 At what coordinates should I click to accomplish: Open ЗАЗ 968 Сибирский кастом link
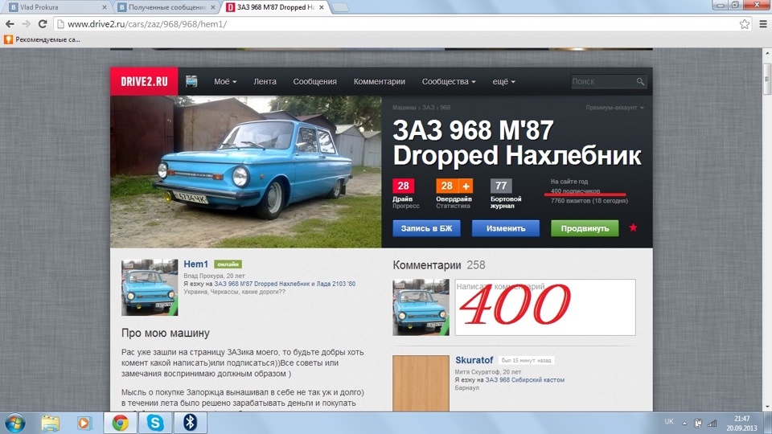pos(525,380)
